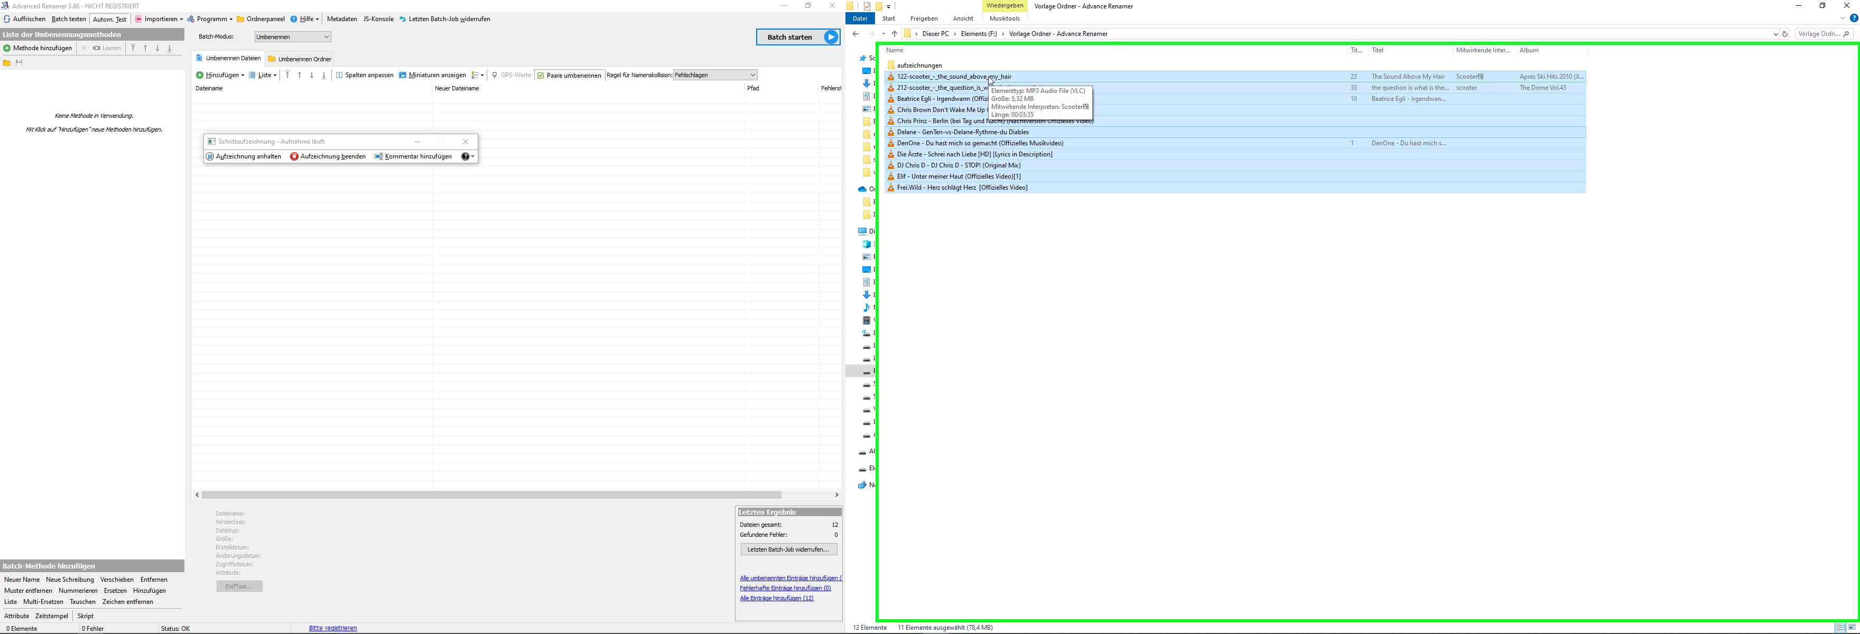Toggle the Autom. Test button
Image resolution: width=1860 pixels, height=634 pixels.
pos(110,20)
